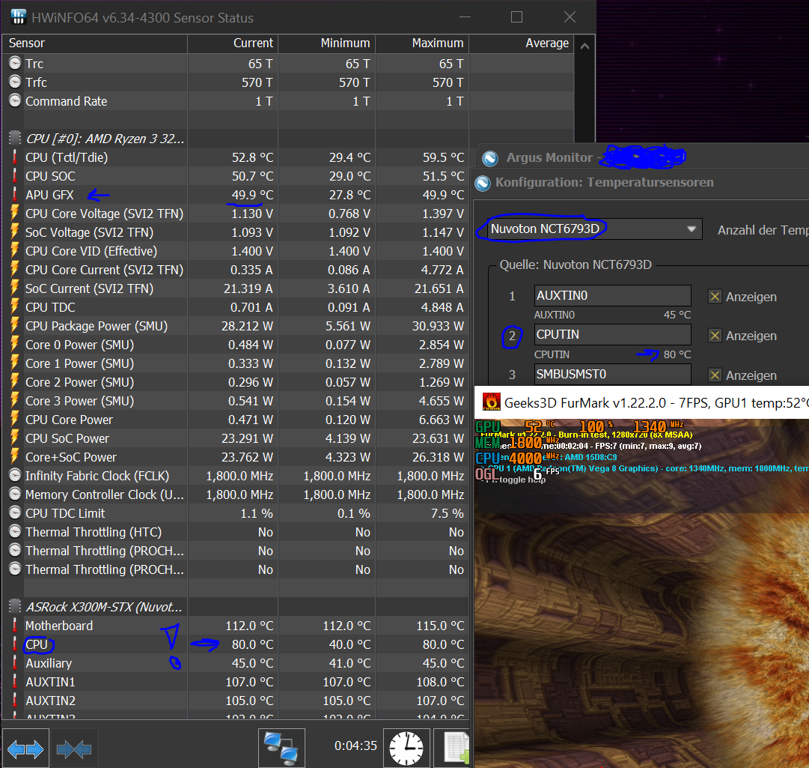Select the CPU Core Power row
Screen dimensions: 809x768
point(236,420)
